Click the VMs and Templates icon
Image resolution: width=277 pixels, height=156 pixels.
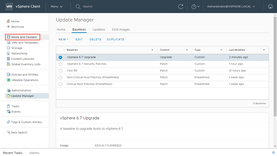tap(9, 42)
